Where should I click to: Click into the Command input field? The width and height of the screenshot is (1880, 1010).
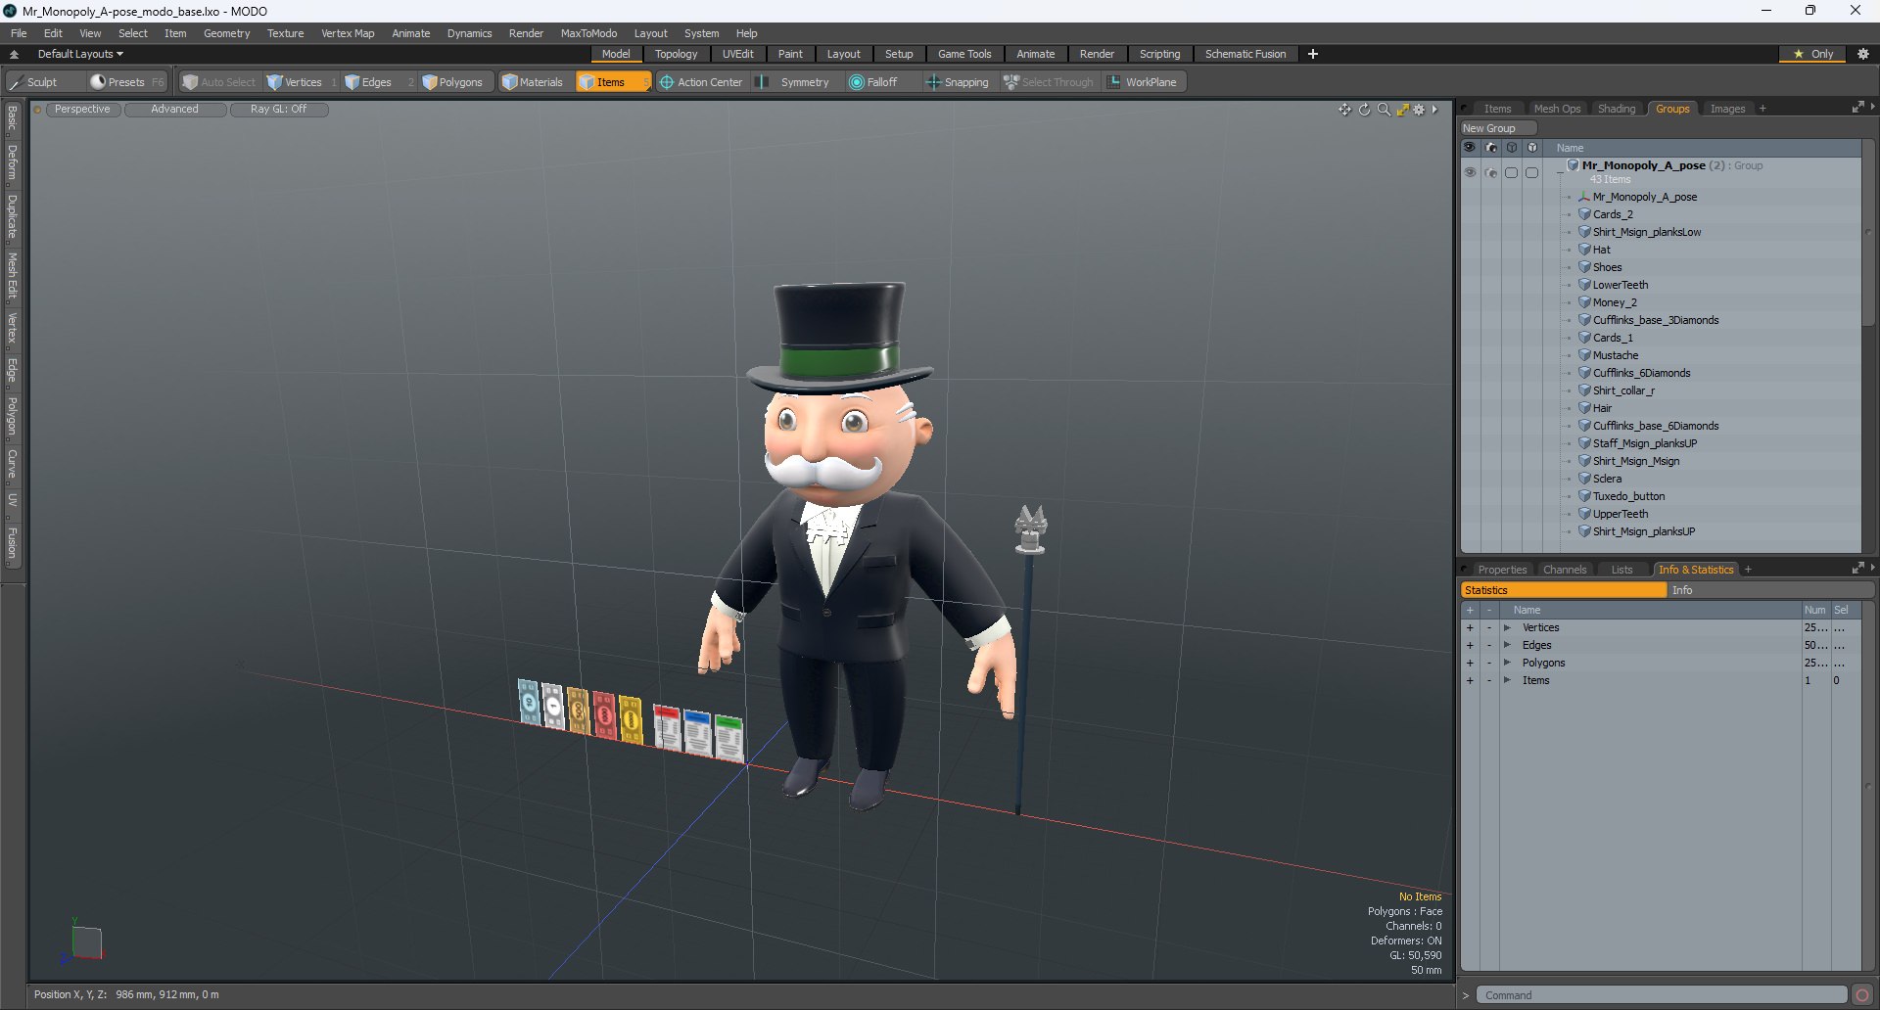pos(1662,995)
